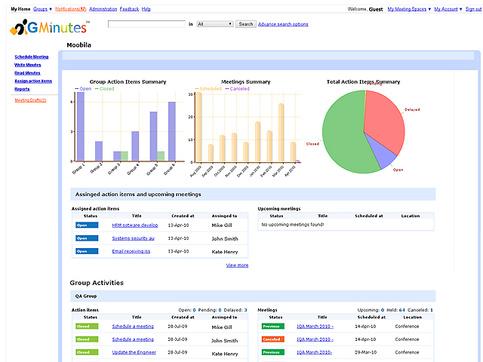Open Schedule Meeting in sidebar
The width and height of the screenshot is (483, 362).
click(x=32, y=57)
